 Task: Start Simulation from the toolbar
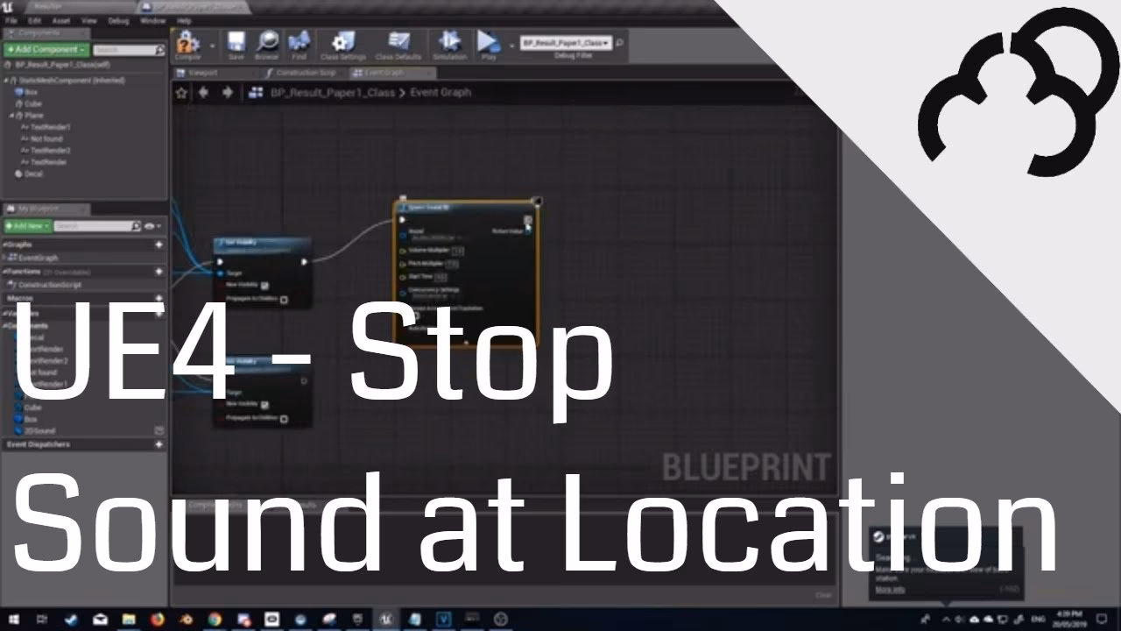click(x=449, y=42)
